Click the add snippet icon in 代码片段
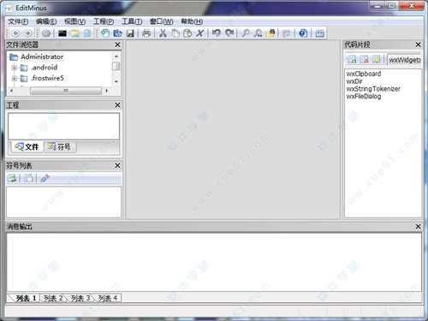This screenshot has height=321, width=428. click(352, 59)
